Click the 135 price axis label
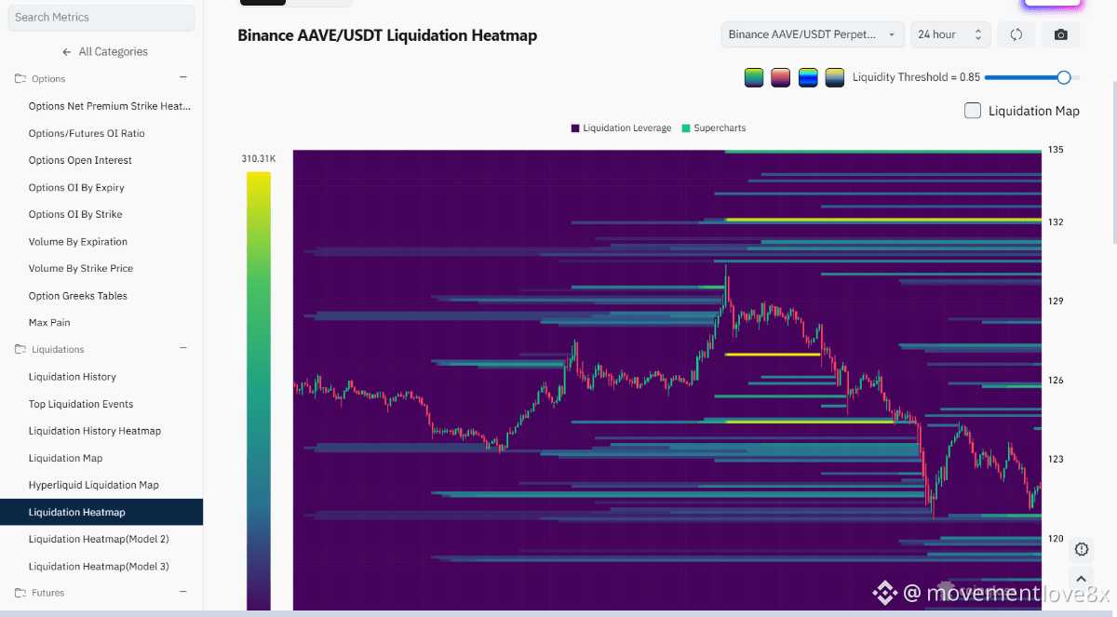 (x=1056, y=150)
